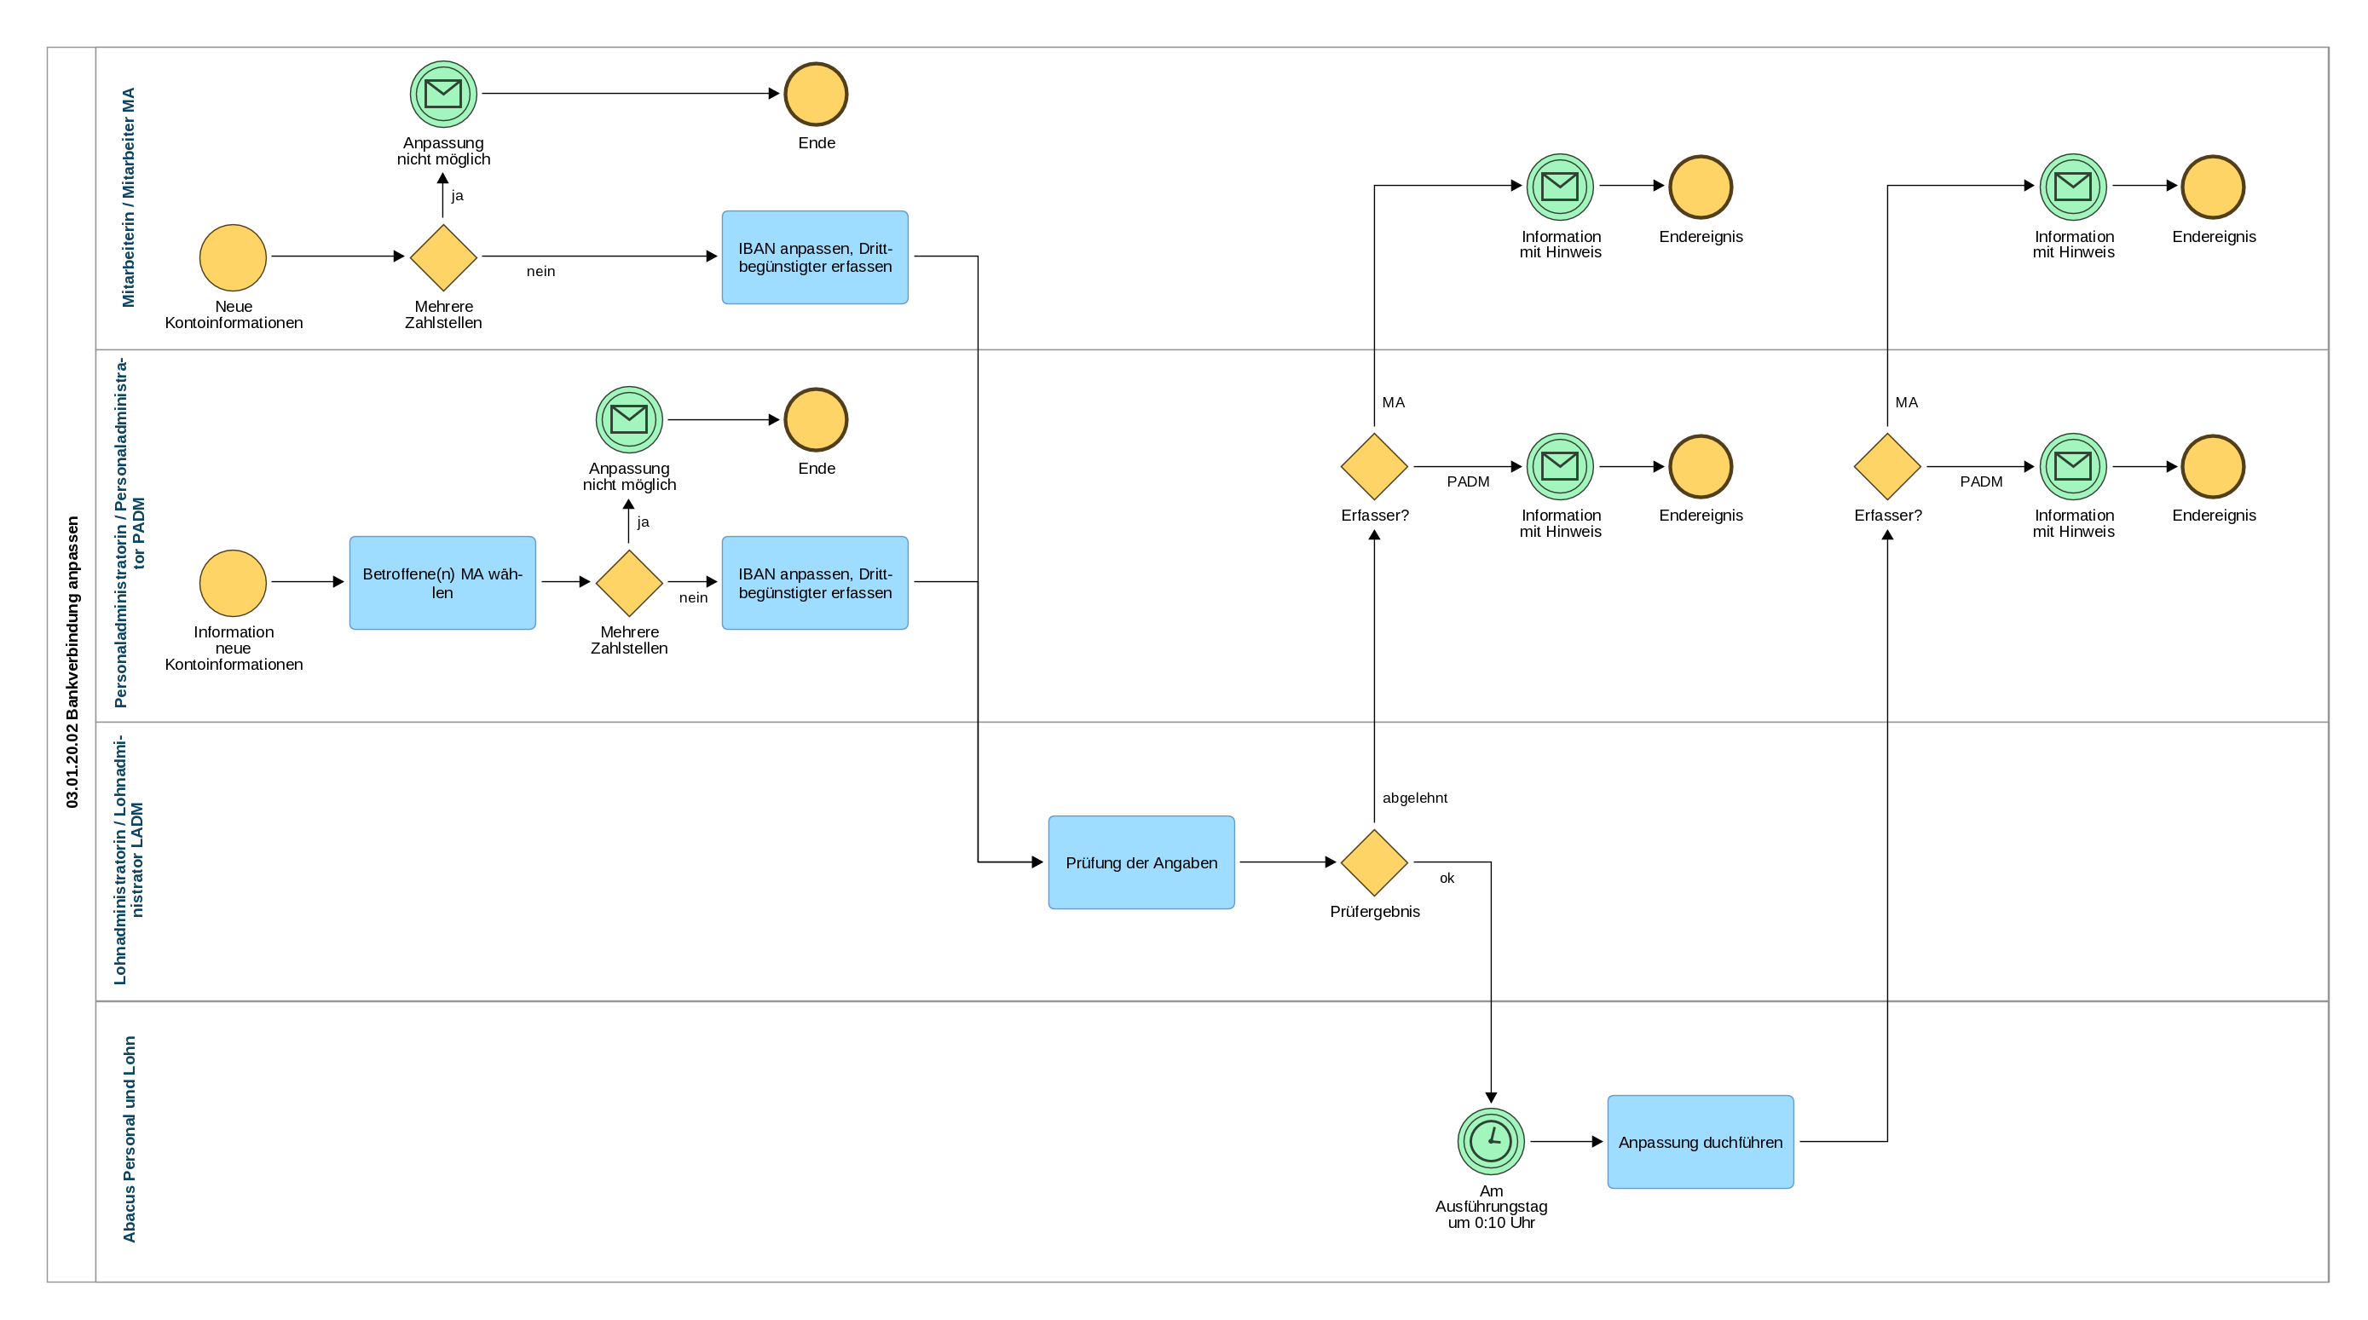Click the 'Mehrere Zahlstellen' gateway in the PADM lane
Image resolution: width=2368 pixels, height=1320 pixels.
coord(629,583)
